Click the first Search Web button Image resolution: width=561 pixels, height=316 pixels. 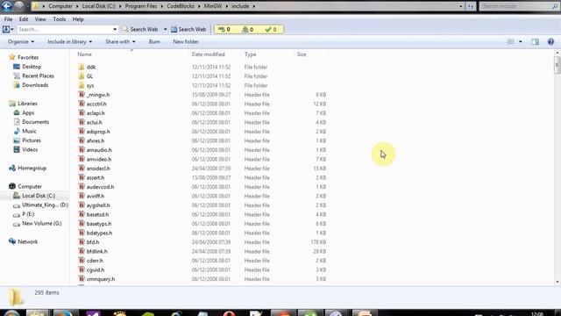[x=140, y=29]
